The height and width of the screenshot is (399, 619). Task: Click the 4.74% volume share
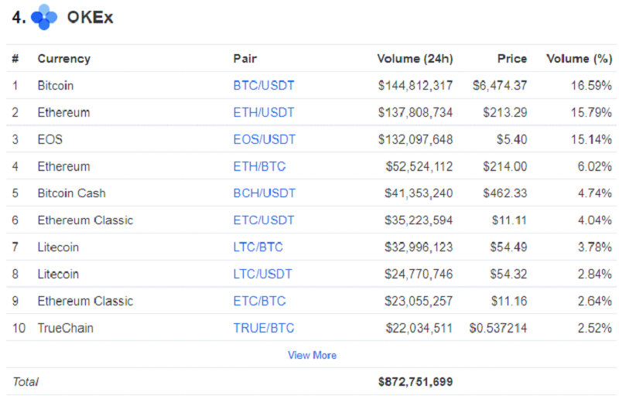tap(595, 193)
